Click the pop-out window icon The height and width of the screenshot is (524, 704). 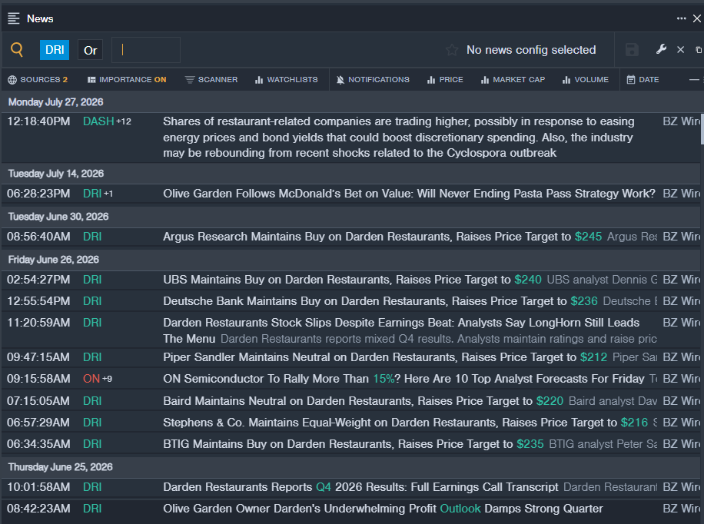tap(699, 50)
